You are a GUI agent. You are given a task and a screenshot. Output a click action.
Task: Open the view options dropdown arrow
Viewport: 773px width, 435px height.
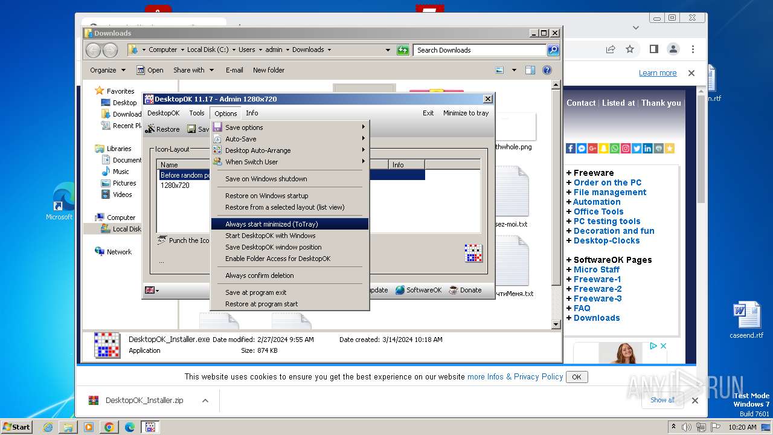click(514, 70)
